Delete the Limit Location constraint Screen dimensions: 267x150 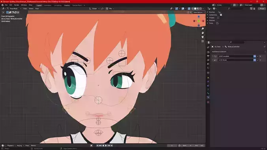pos(260,56)
